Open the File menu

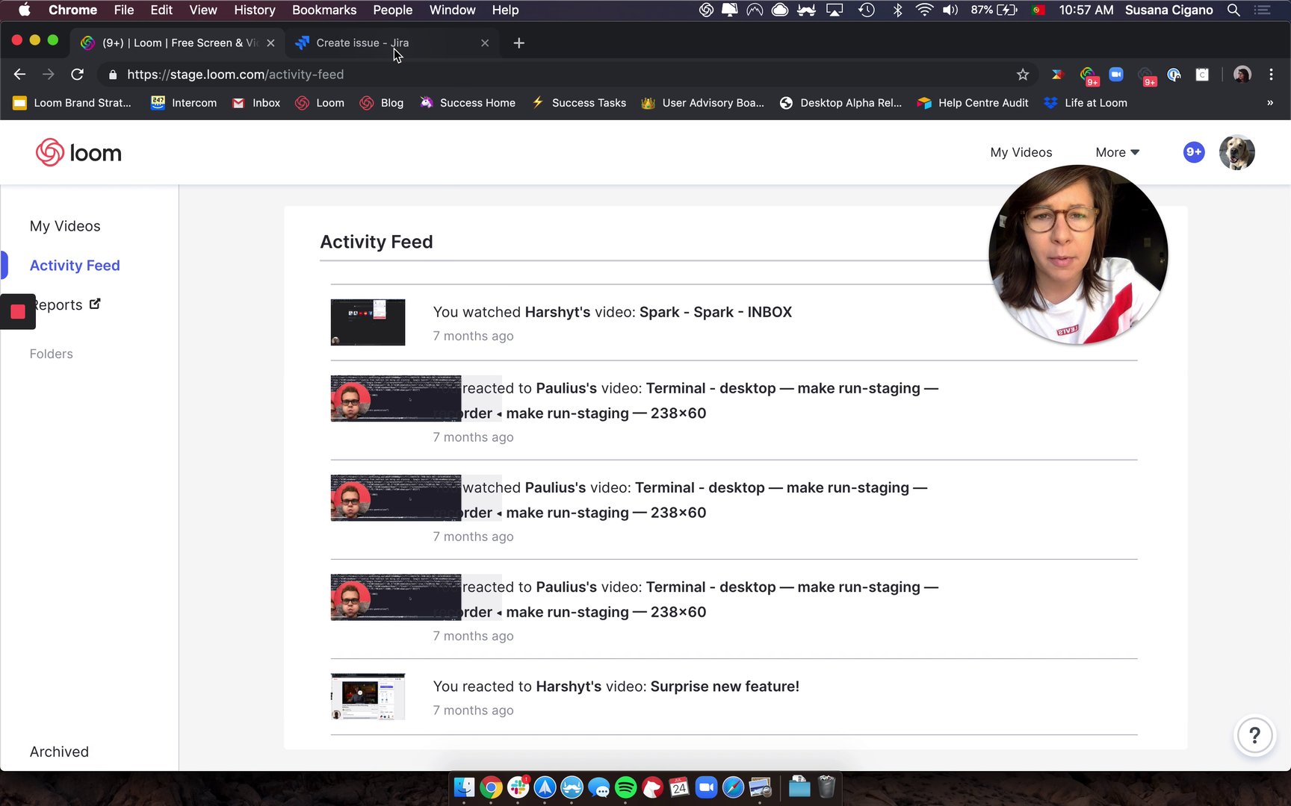124,10
